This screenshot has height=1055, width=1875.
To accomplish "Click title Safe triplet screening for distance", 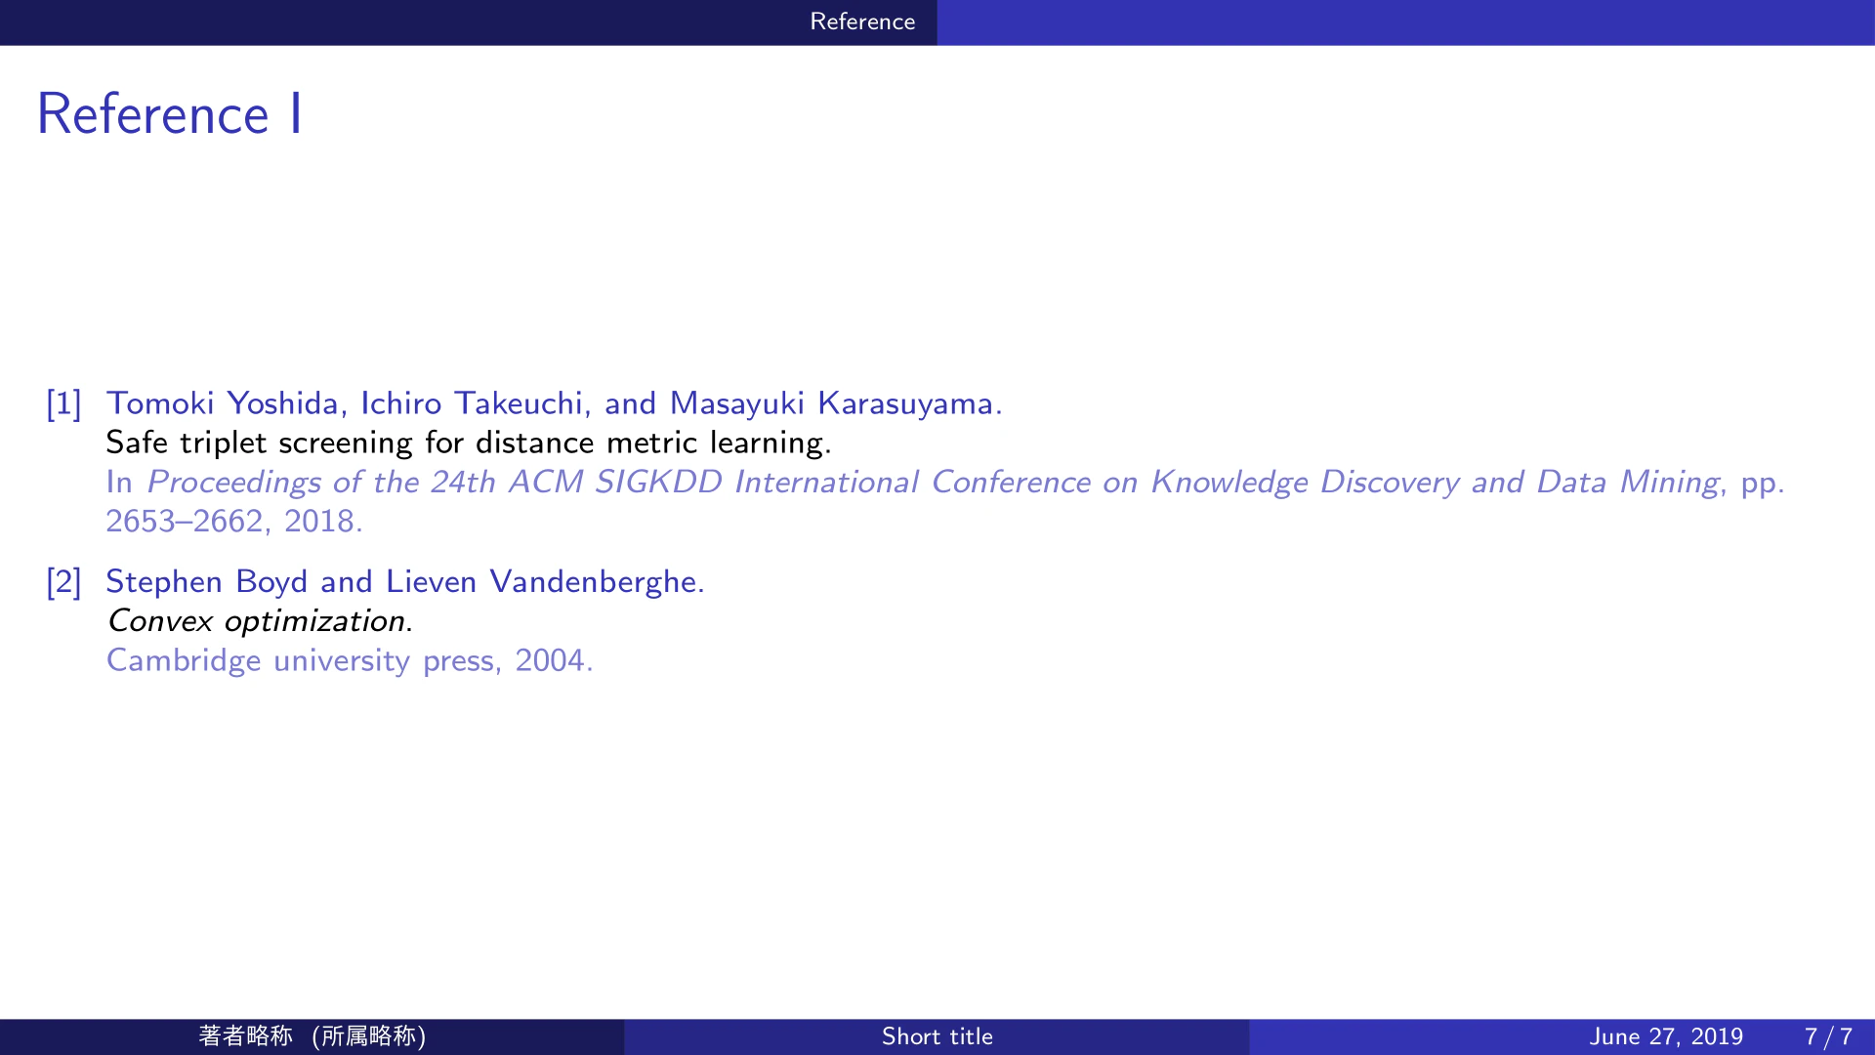I will point(469,443).
